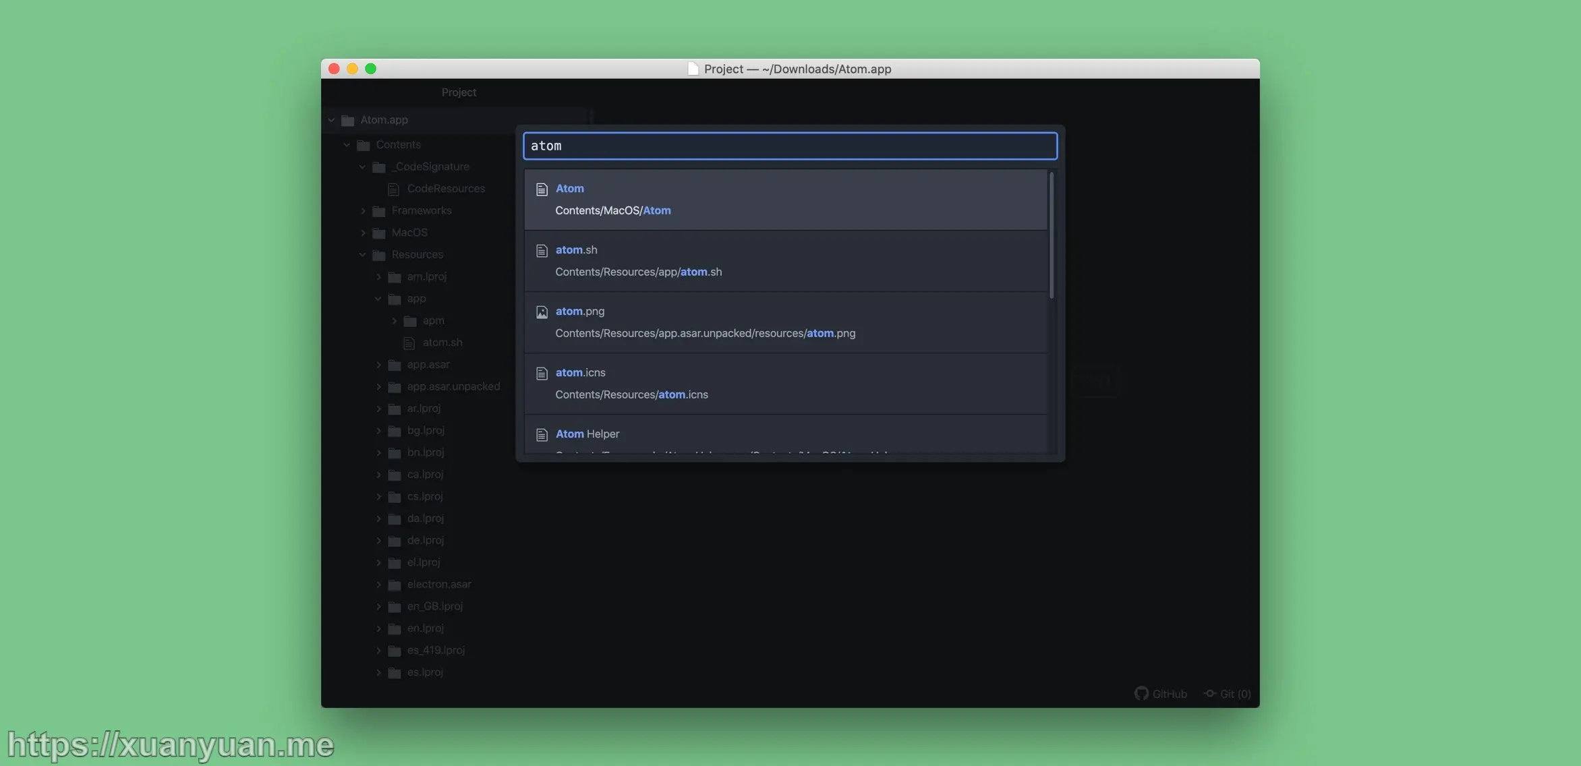Viewport: 1581px width, 766px height.
Task: Click the MacOS folder icon
Action: (x=379, y=233)
